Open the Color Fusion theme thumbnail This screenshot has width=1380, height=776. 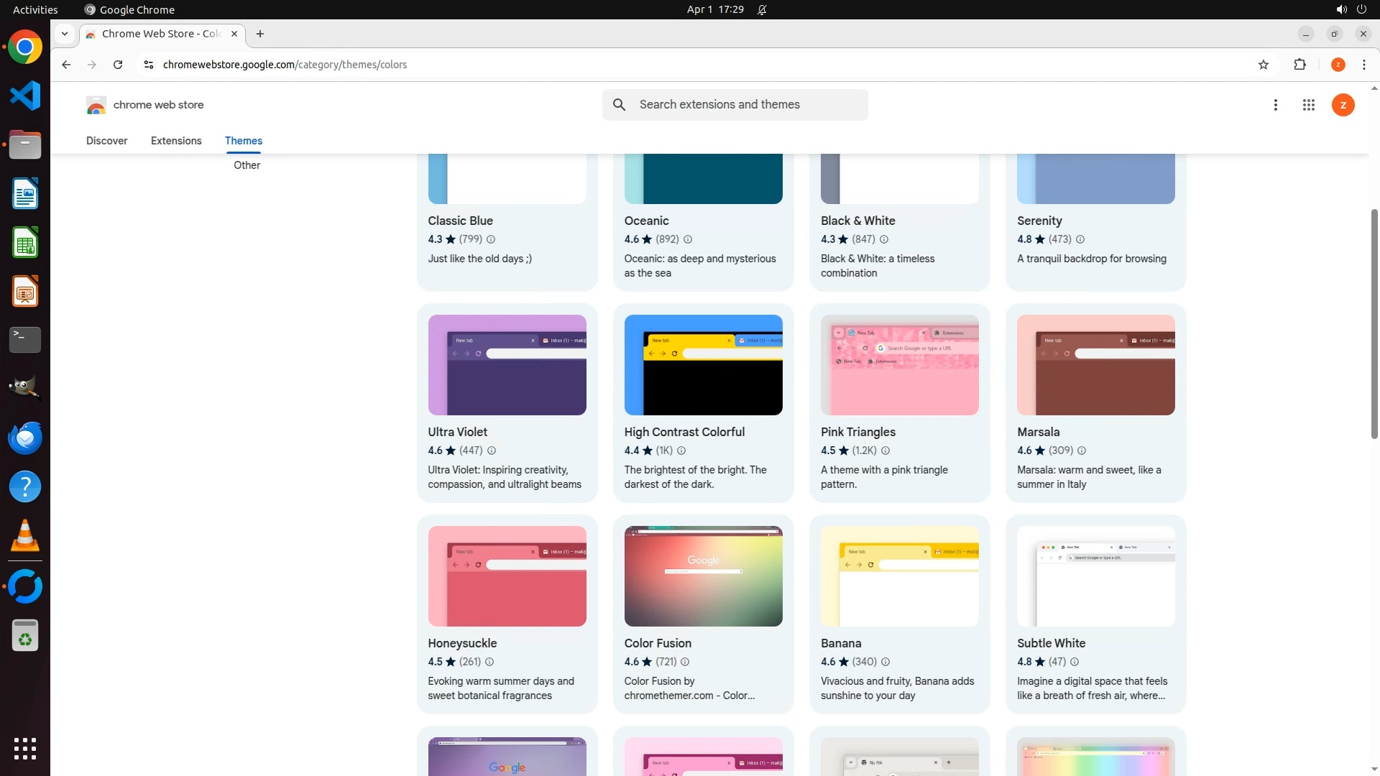(703, 576)
